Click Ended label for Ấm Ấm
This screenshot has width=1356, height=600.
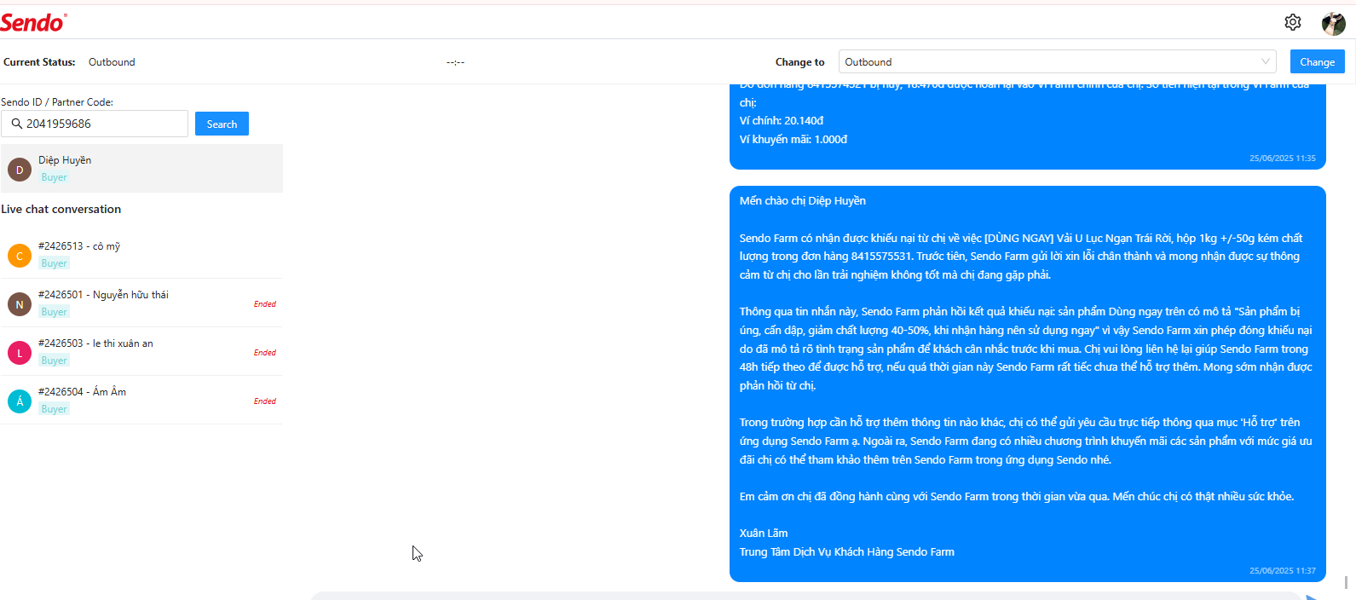[x=265, y=401]
